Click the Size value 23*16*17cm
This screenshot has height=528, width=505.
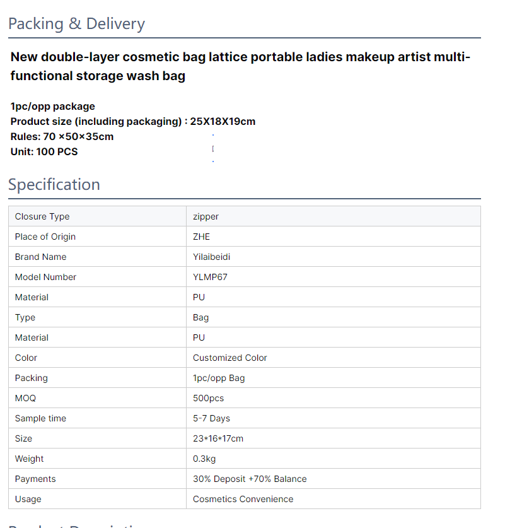(218, 438)
